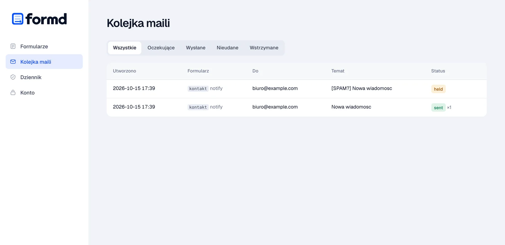Click kontakt tag in the SPAM row
The height and width of the screenshot is (245, 505).
click(198, 89)
